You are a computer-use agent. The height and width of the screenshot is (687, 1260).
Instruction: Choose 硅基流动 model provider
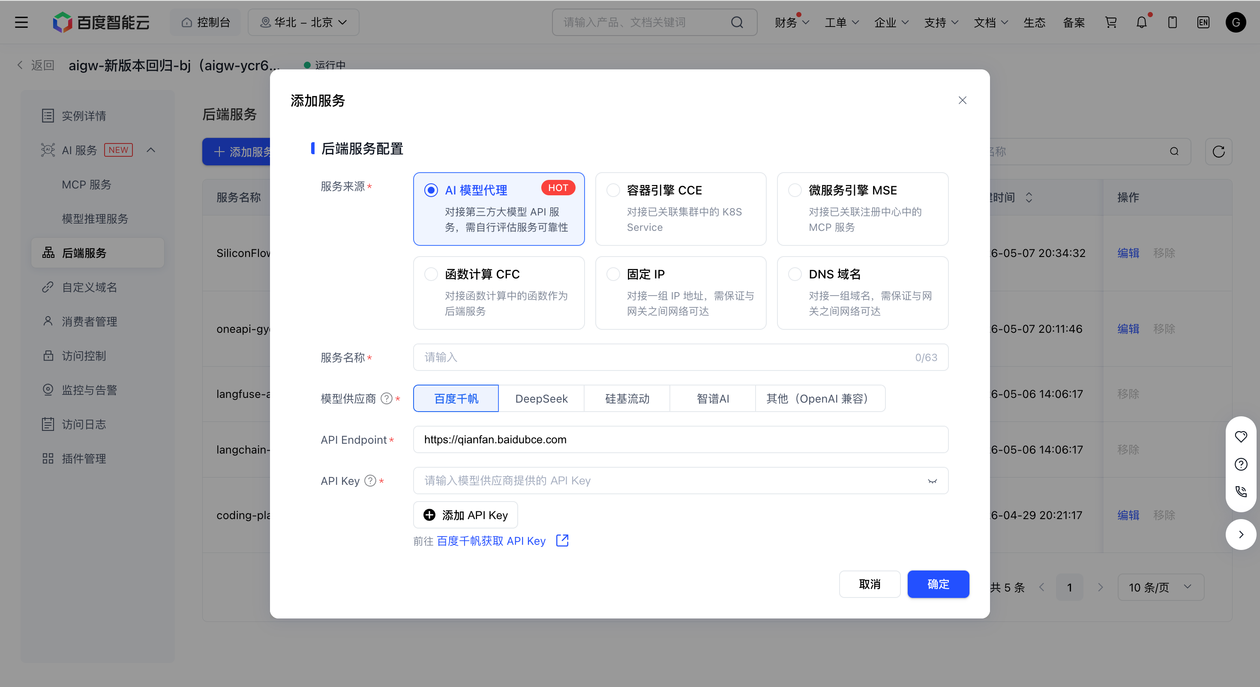(627, 398)
